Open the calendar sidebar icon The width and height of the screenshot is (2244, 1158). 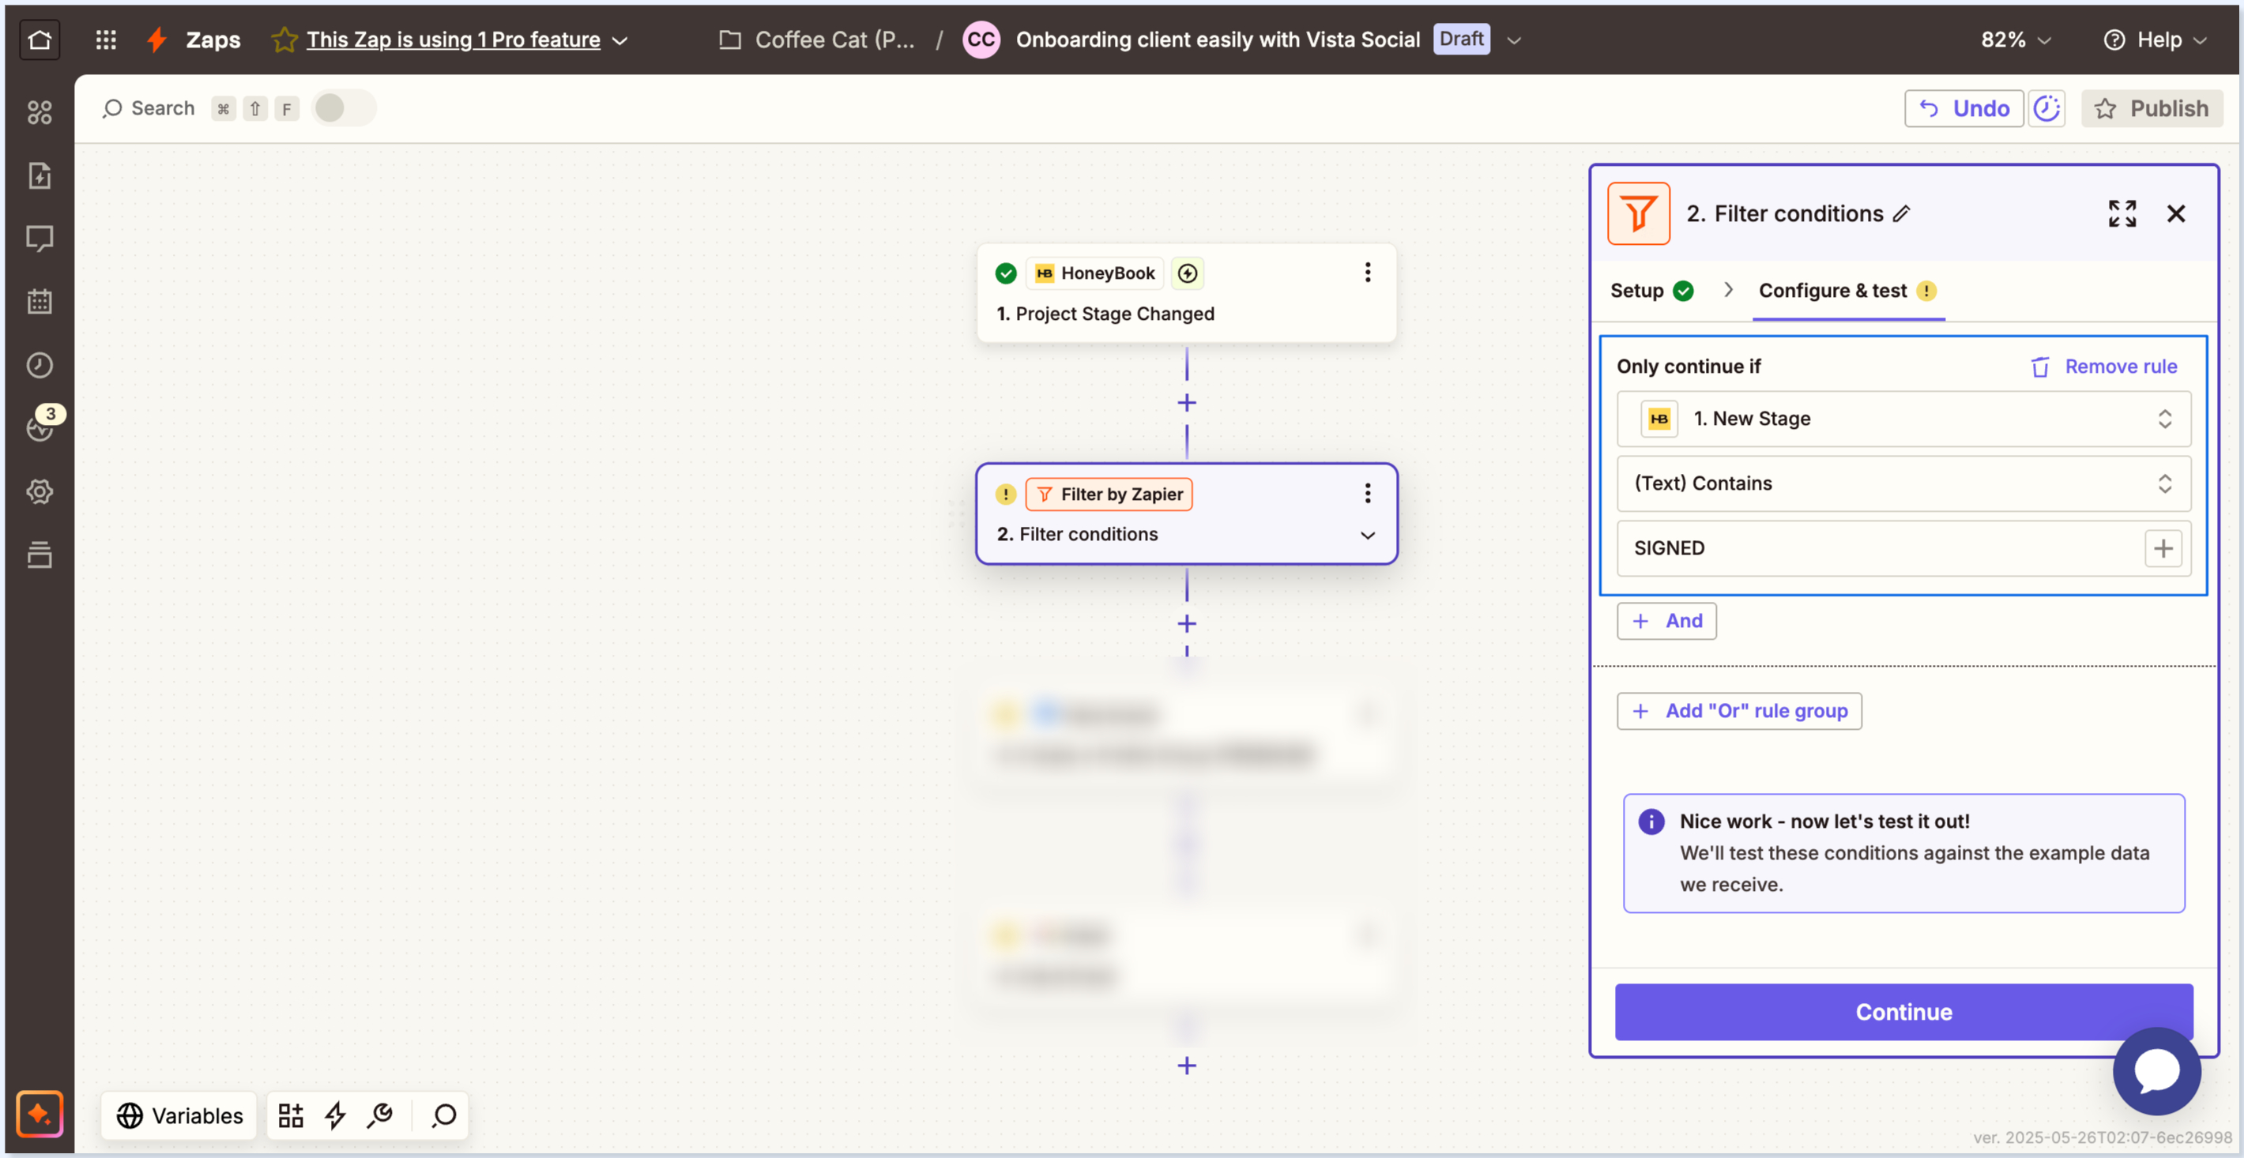(40, 301)
